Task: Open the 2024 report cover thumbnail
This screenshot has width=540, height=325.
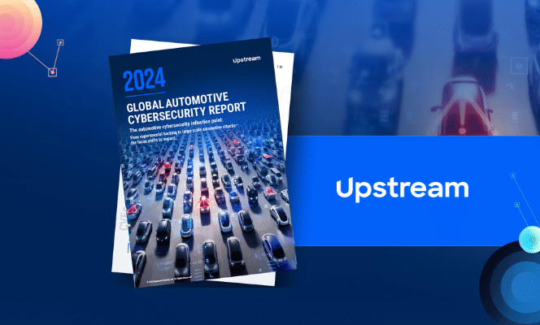Action: click(202, 162)
